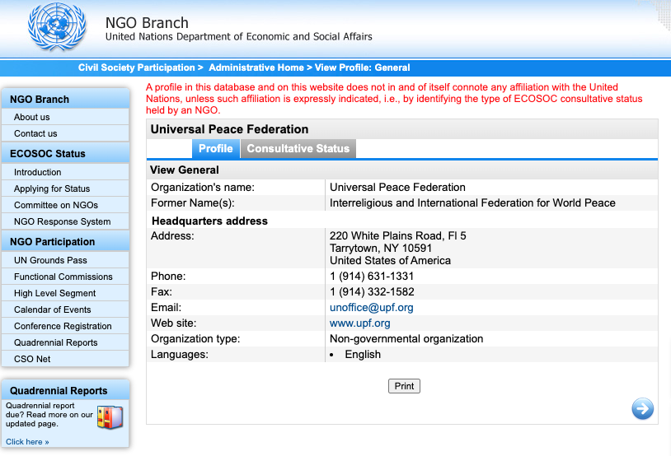Viewport: 671px width, 456px height.
Task: Click the 'Non-governmental organization' value
Action: 406,339
